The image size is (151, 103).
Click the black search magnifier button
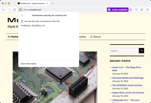tap(141, 51)
